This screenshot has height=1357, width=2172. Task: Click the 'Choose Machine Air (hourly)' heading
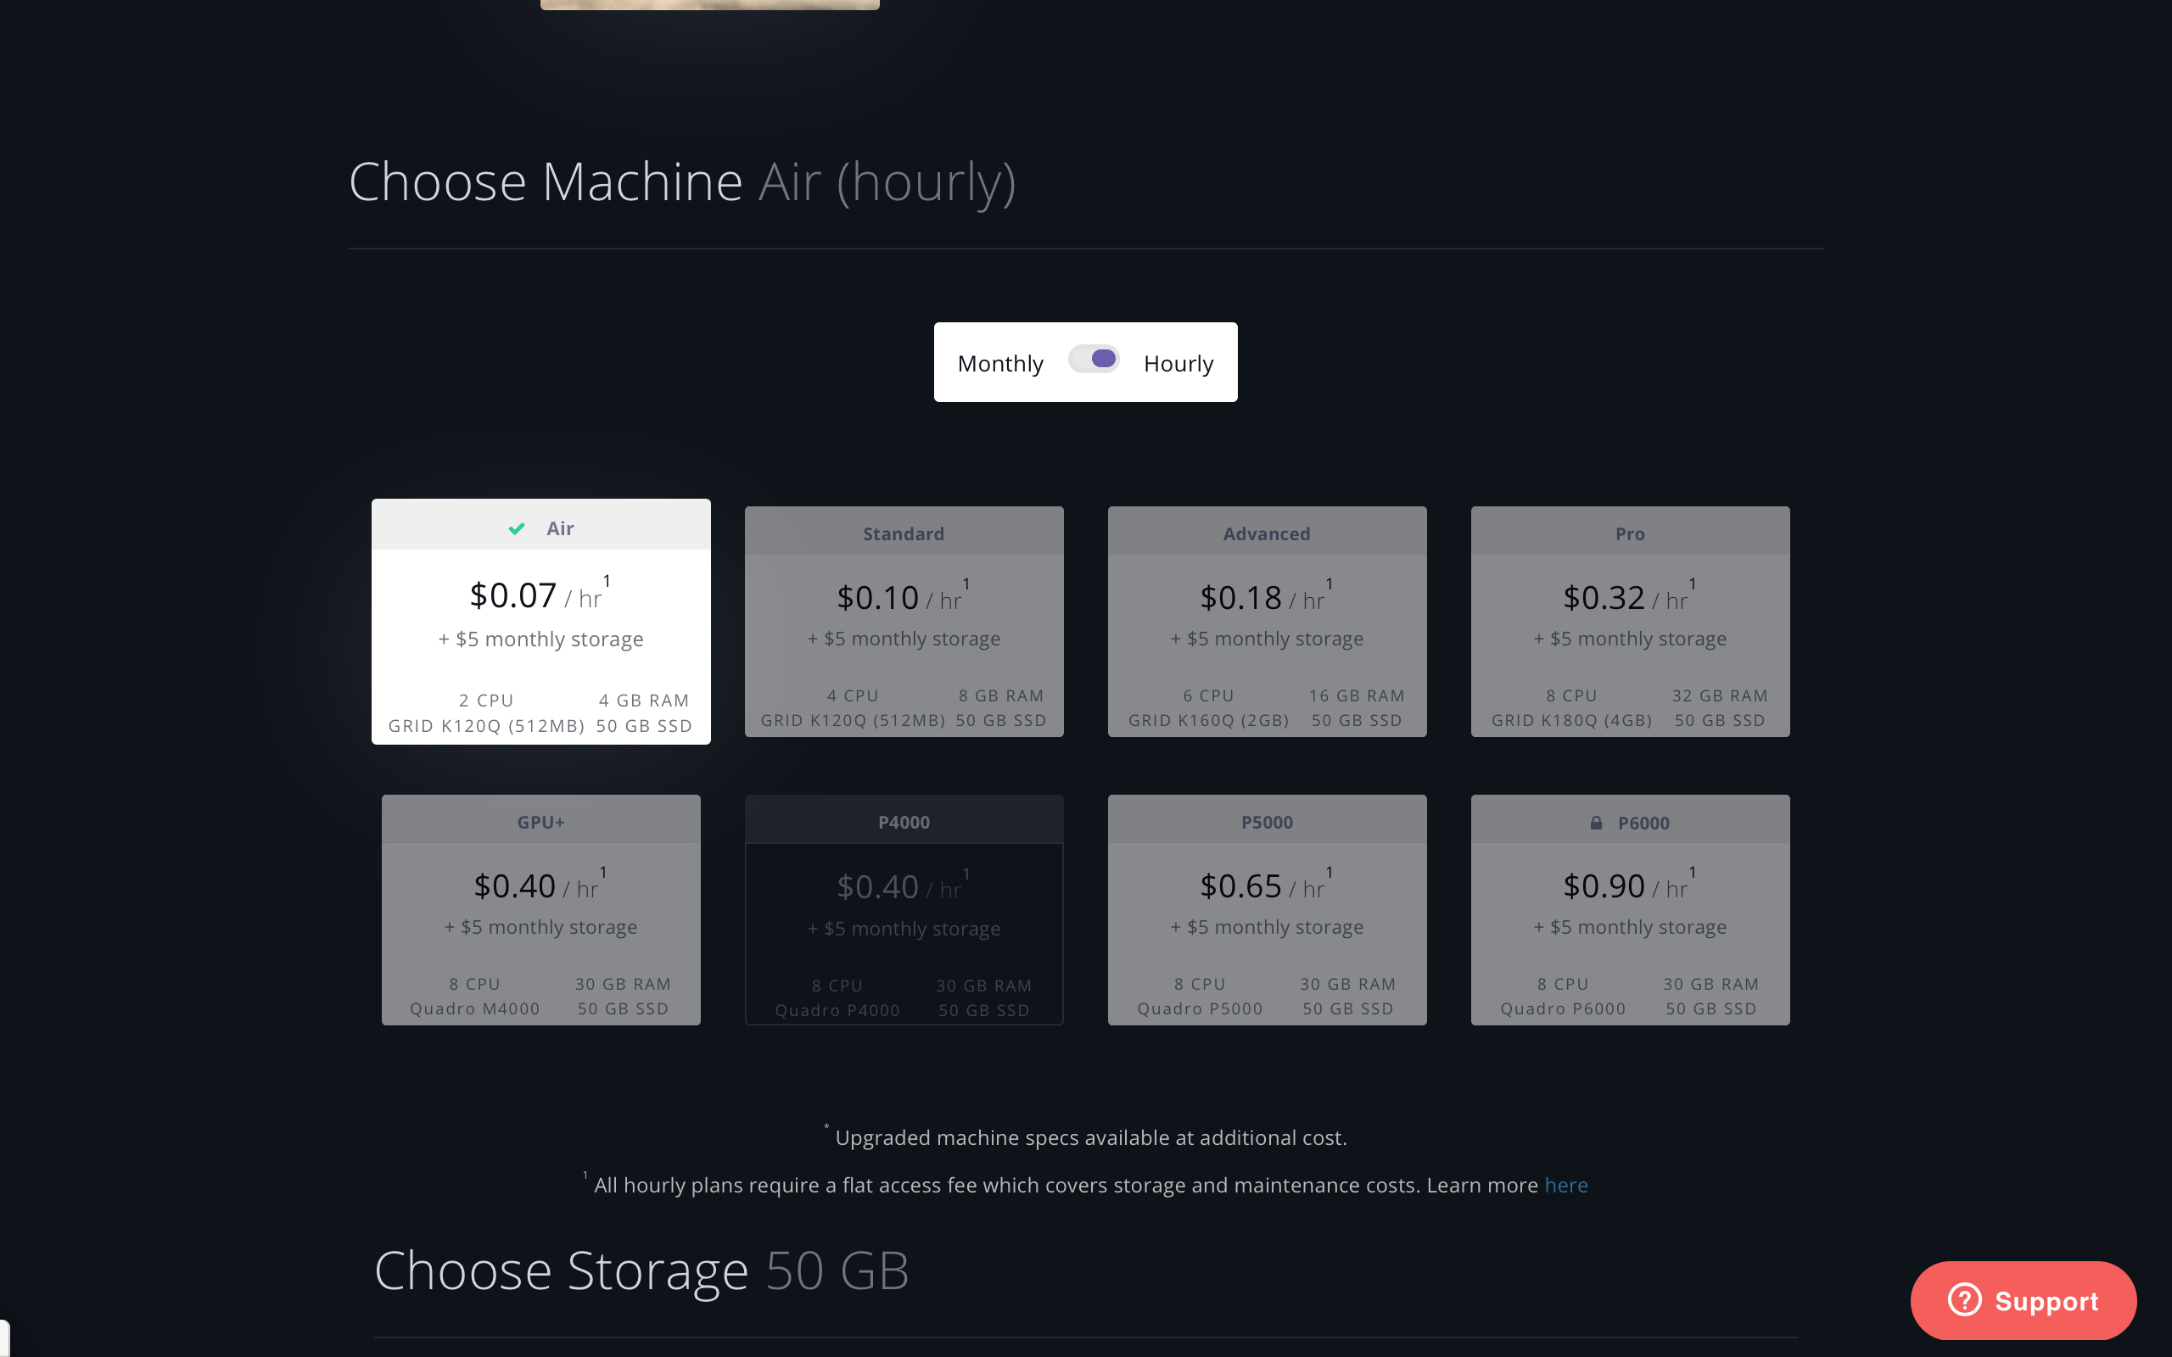682,182
